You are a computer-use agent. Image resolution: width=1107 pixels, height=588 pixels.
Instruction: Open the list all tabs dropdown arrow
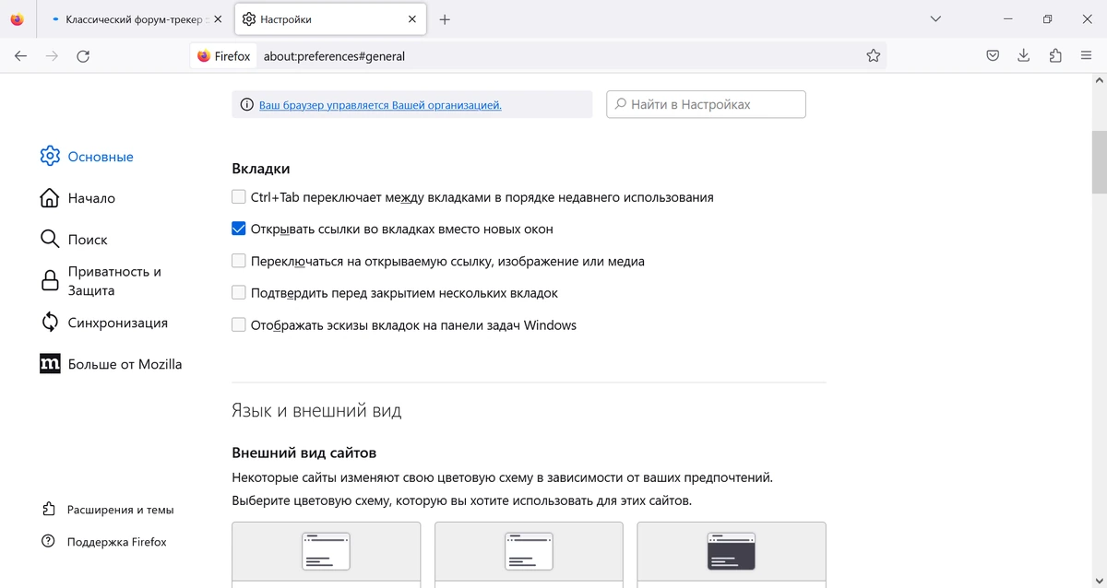click(x=935, y=19)
